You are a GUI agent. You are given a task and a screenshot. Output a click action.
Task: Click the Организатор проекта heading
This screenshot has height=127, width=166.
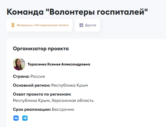point(41,48)
